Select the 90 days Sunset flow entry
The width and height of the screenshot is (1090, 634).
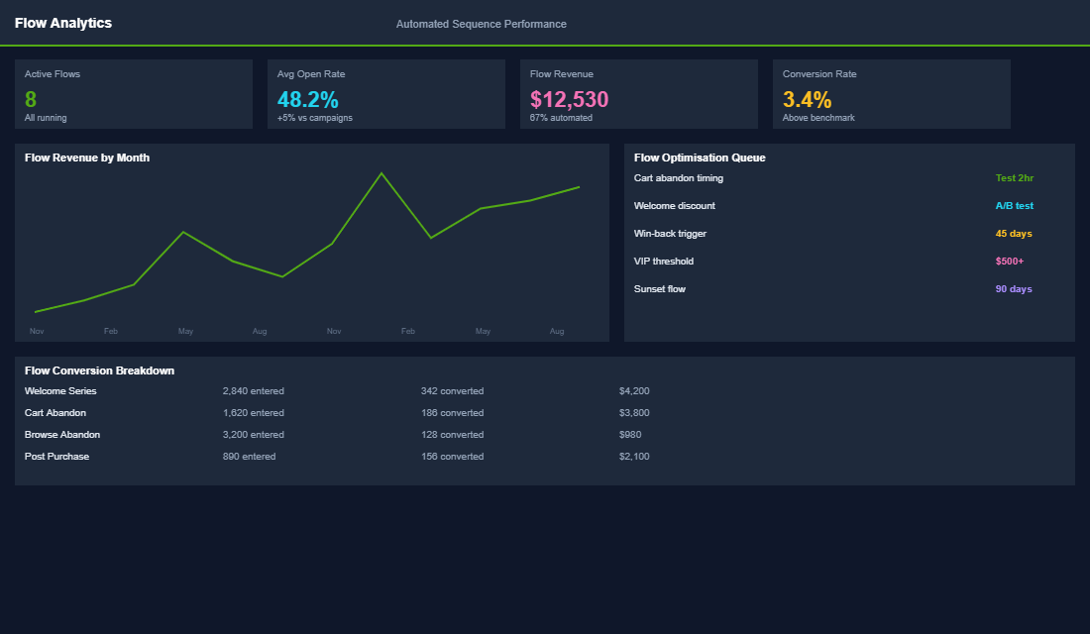pyautogui.click(x=1014, y=288)
